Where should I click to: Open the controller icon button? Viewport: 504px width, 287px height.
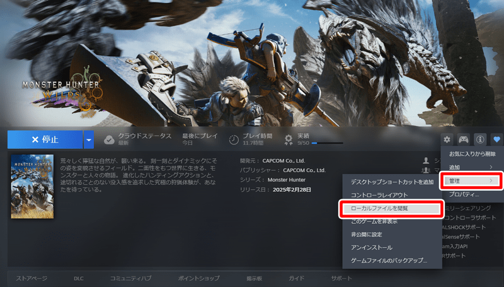coord(463,139)
